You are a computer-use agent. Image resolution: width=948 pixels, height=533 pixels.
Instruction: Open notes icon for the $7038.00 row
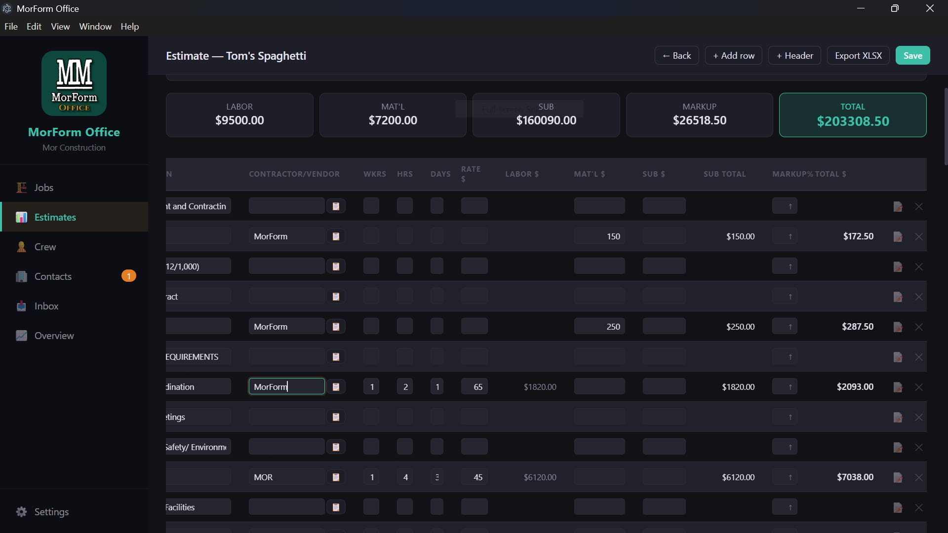898,478
